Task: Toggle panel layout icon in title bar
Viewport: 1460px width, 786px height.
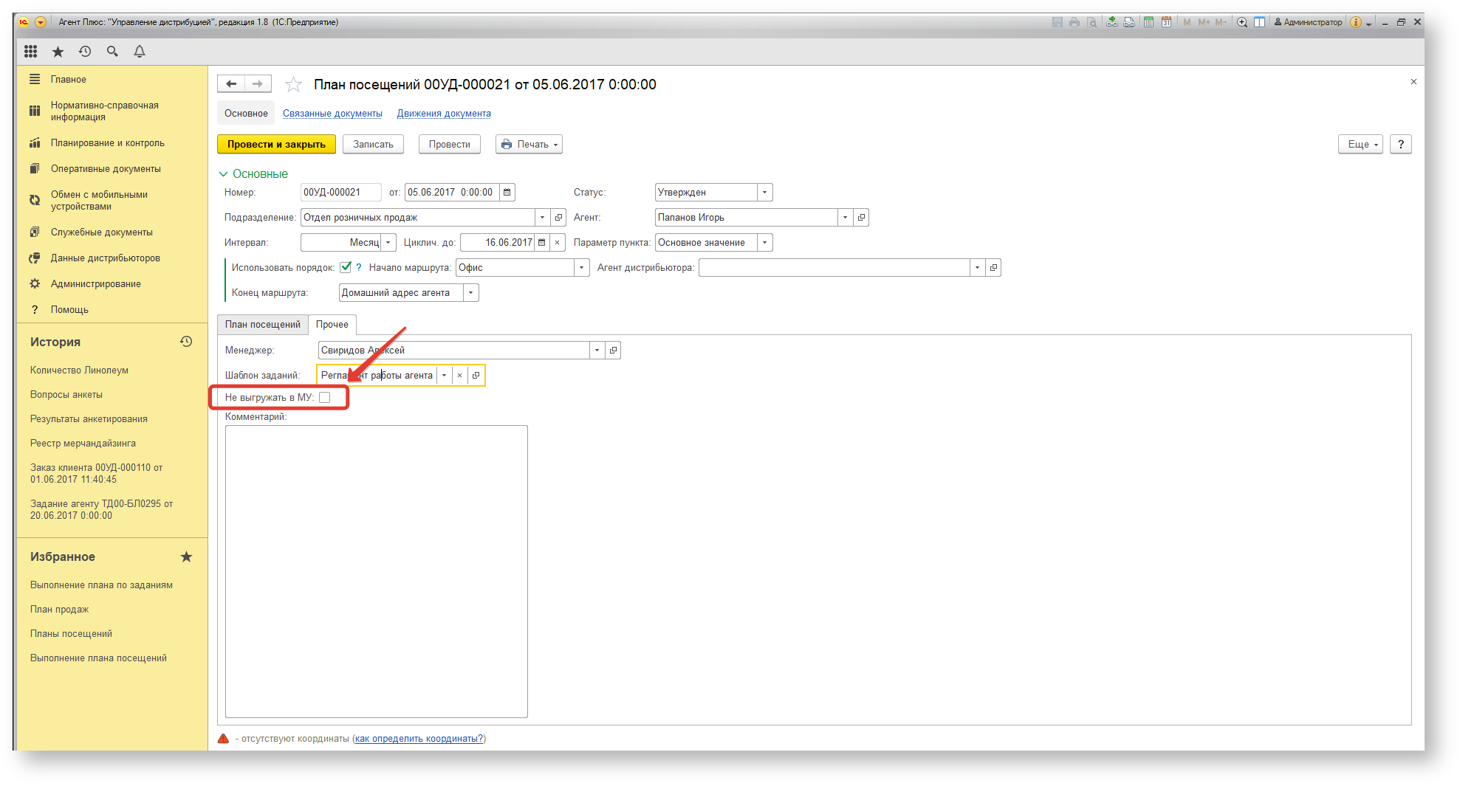Action: [1259, 22]
